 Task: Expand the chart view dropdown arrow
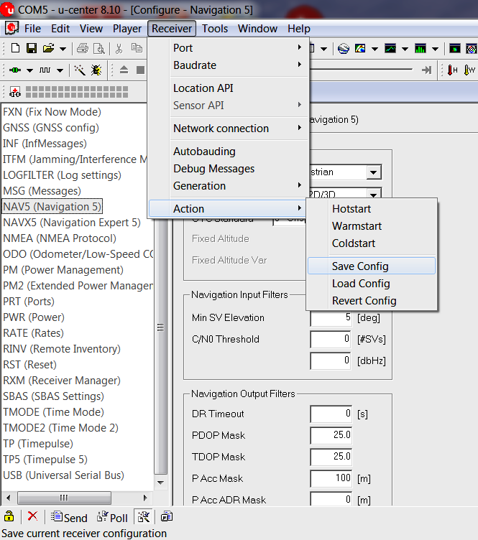(x=405, y=50)
